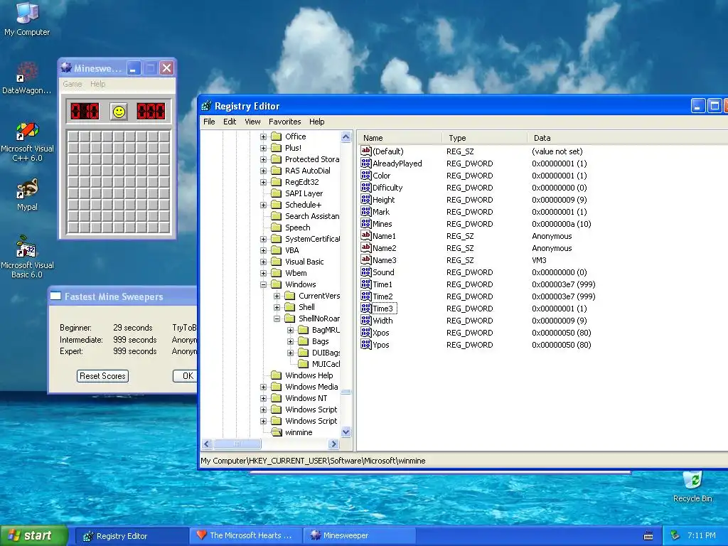
Task: Open the Edit menu in Registry Editor
Action: 230,122
